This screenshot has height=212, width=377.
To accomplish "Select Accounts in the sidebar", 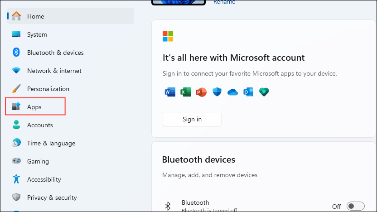I will point(71,125).
